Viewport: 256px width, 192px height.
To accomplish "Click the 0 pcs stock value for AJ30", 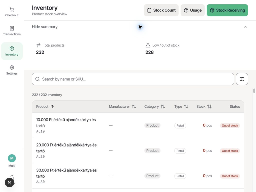I will (207, 176).
